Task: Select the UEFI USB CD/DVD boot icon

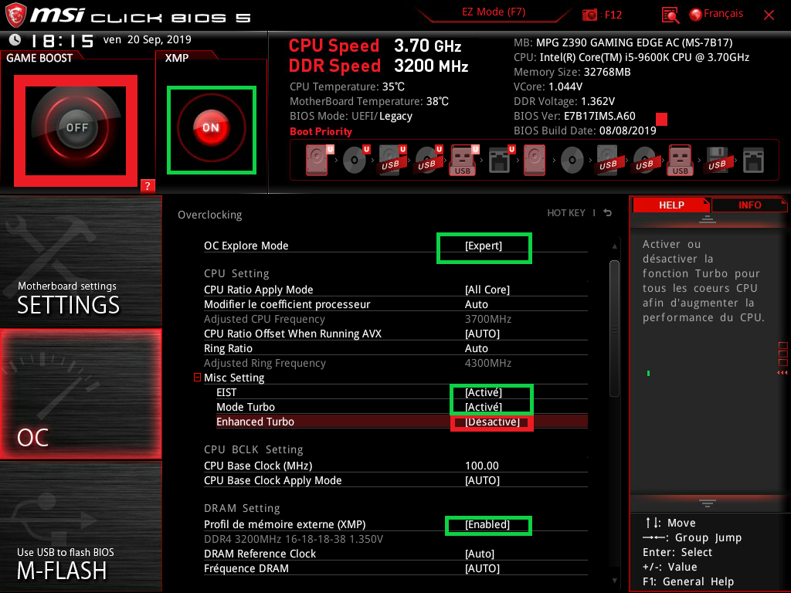Action: (x=428, y=160)
